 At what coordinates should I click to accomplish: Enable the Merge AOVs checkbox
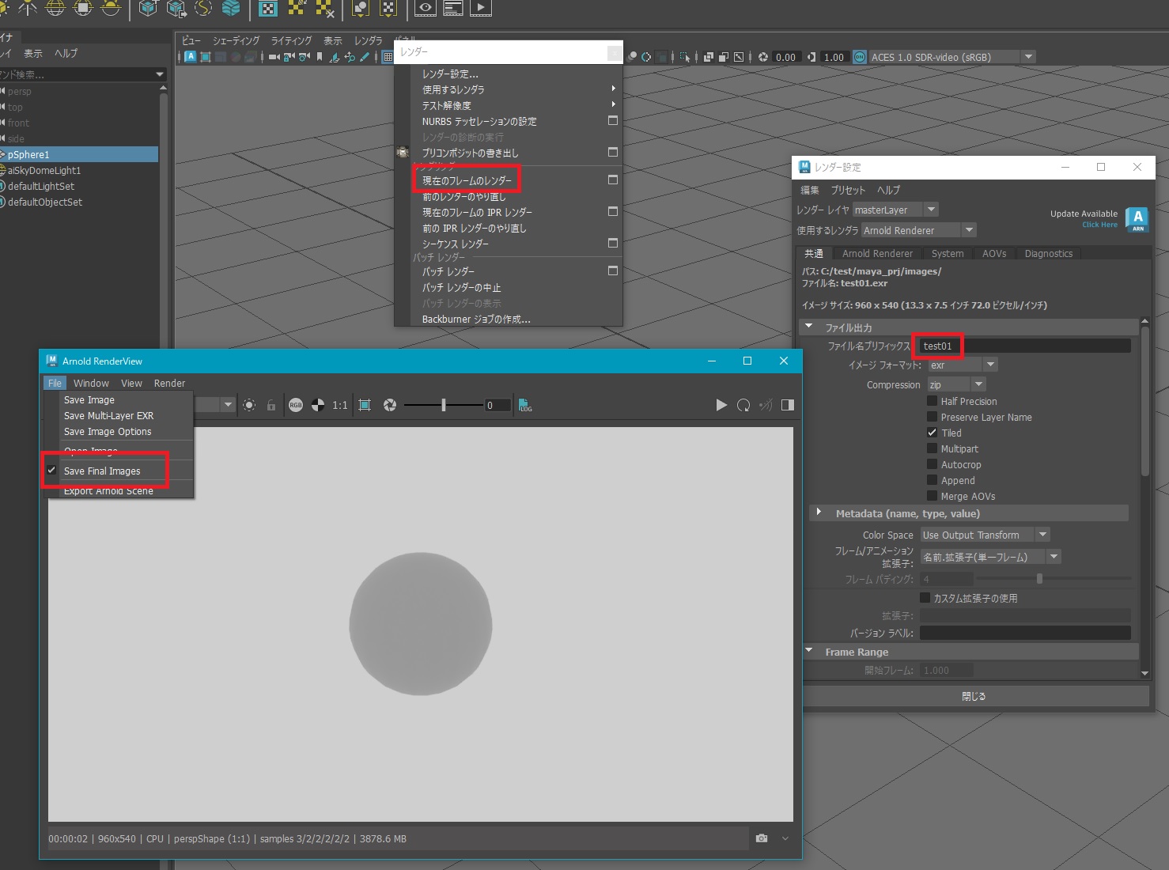pyautogui.click(x=932, y=496)
